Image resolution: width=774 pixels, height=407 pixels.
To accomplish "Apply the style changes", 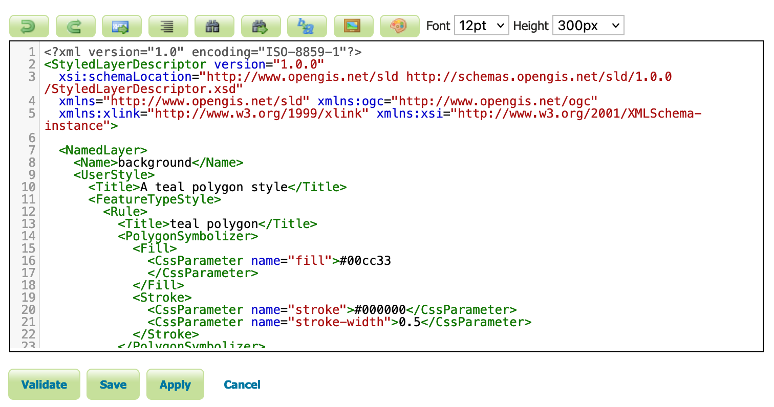I will coord(175,385).
